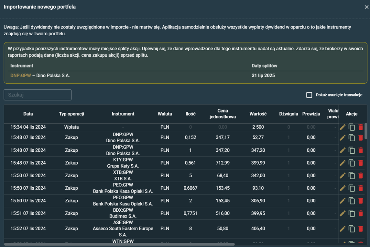The width and height of the screenshot is (370, 247).
Task: Edit the Dino Polska 347,20 value purchase
Action: click(x=343, y=150)
